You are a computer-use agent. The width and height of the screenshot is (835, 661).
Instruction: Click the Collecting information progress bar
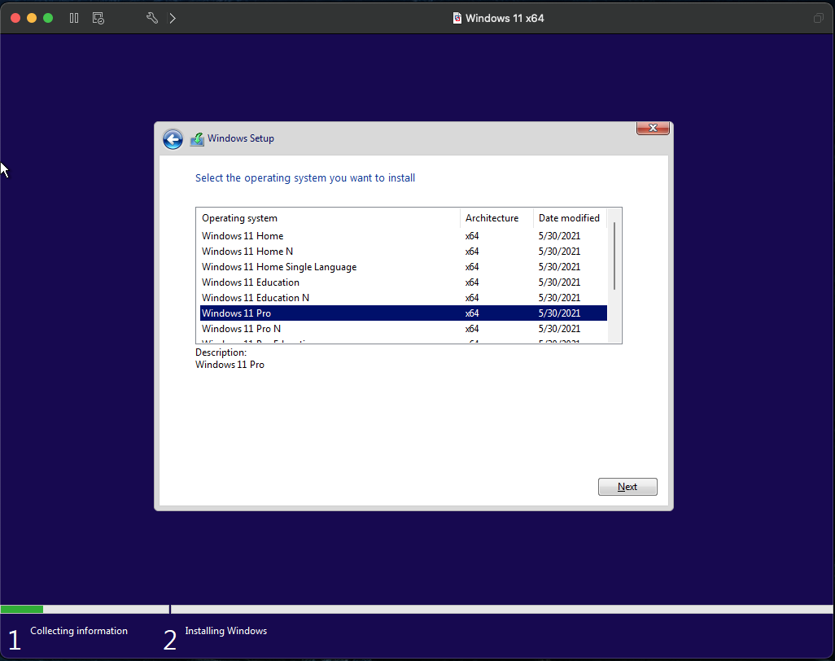(x=85, y=609)
